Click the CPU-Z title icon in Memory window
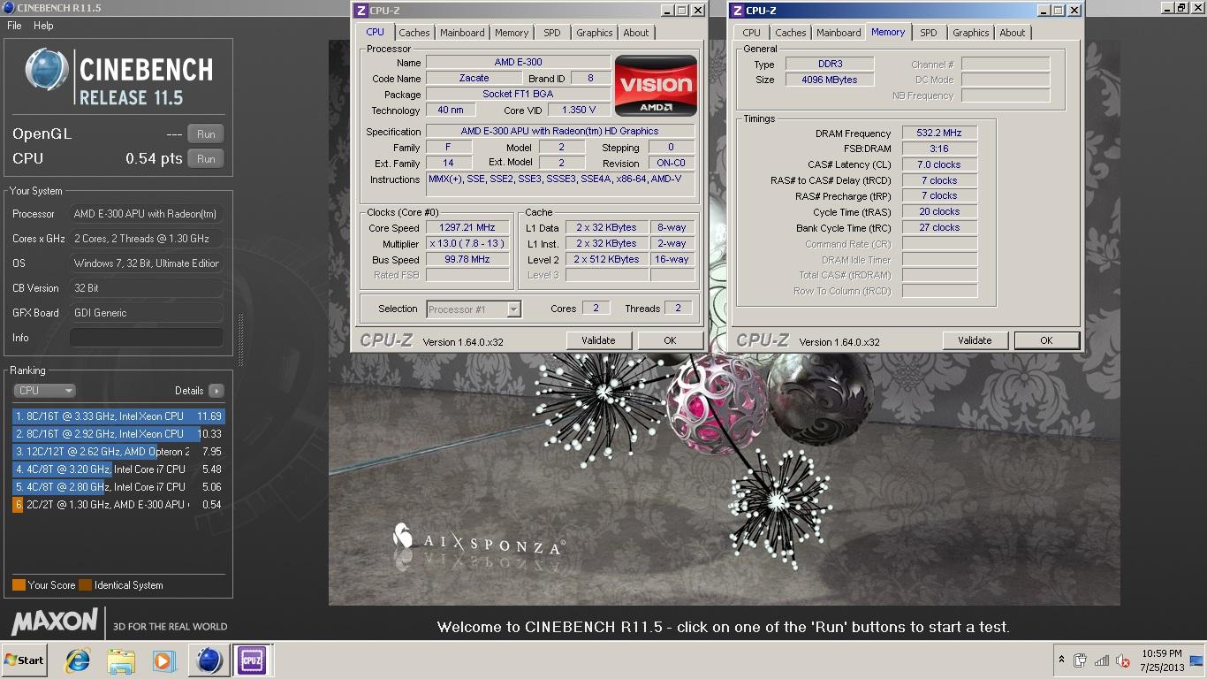This screenshot has height=679, width=1207. 737,11
